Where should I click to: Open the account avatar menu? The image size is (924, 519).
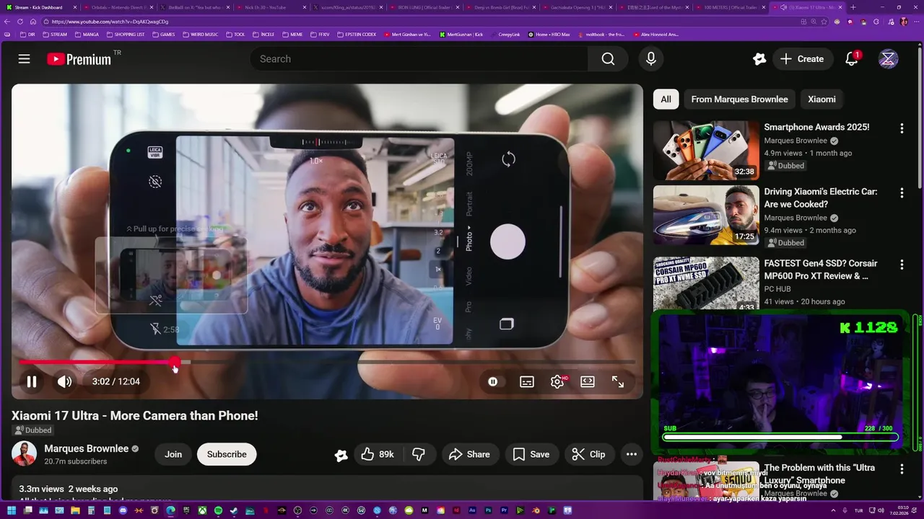coord(888,59)
